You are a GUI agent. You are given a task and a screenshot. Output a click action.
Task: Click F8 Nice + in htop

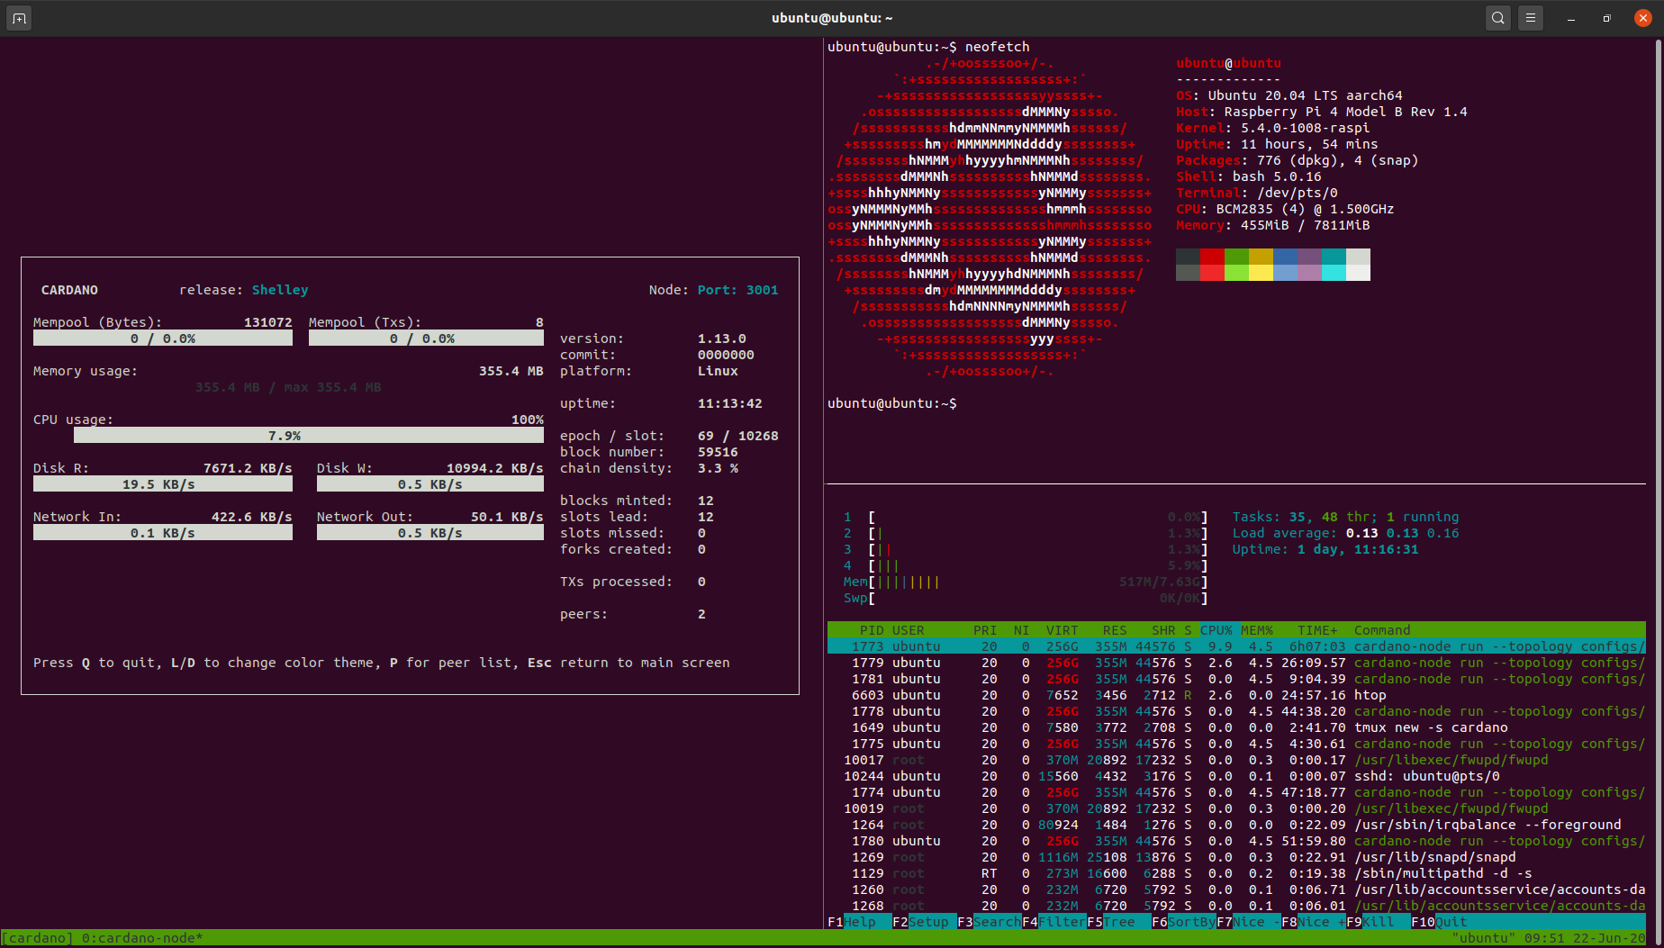tap(1313, 922)
